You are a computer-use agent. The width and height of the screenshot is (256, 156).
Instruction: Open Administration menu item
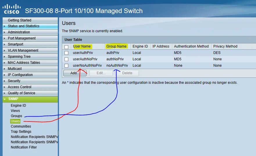coord(30,32)
